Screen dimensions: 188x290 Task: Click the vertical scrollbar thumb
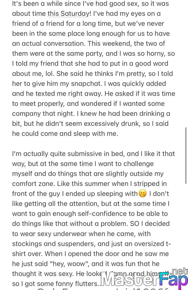pos(186,155)
